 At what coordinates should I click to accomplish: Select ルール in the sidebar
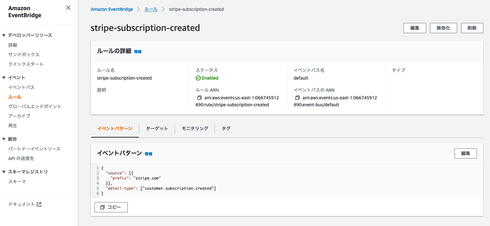point(15,97)
